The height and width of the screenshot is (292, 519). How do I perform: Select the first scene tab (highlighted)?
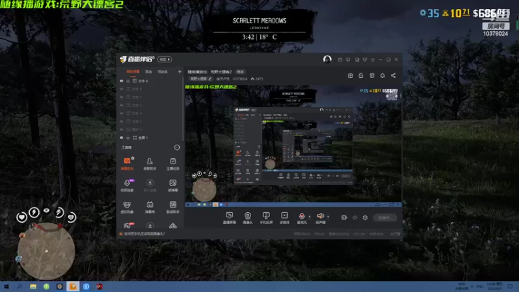pyautogui.click(x=133, y=71)
